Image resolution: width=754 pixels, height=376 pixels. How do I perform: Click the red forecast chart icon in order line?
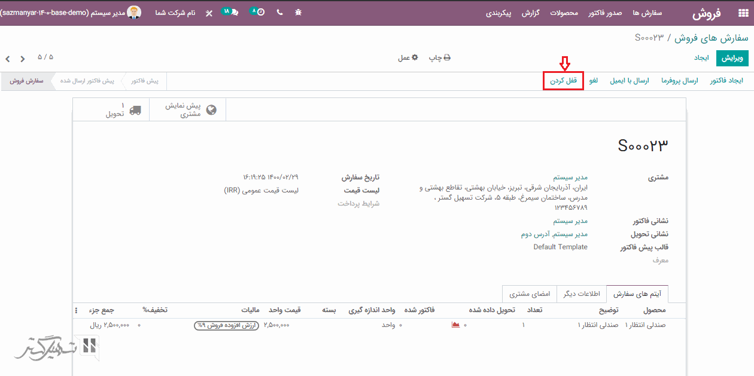coord(455,325)
